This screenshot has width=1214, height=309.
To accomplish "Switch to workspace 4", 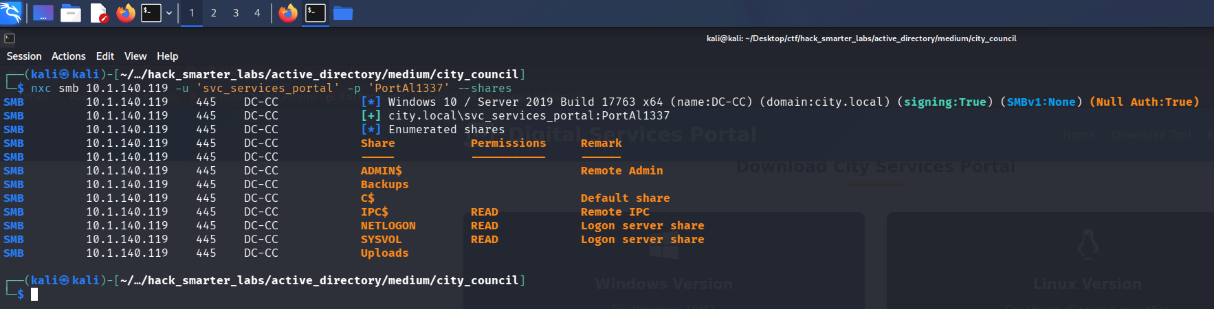I will (x=258, y=12).
